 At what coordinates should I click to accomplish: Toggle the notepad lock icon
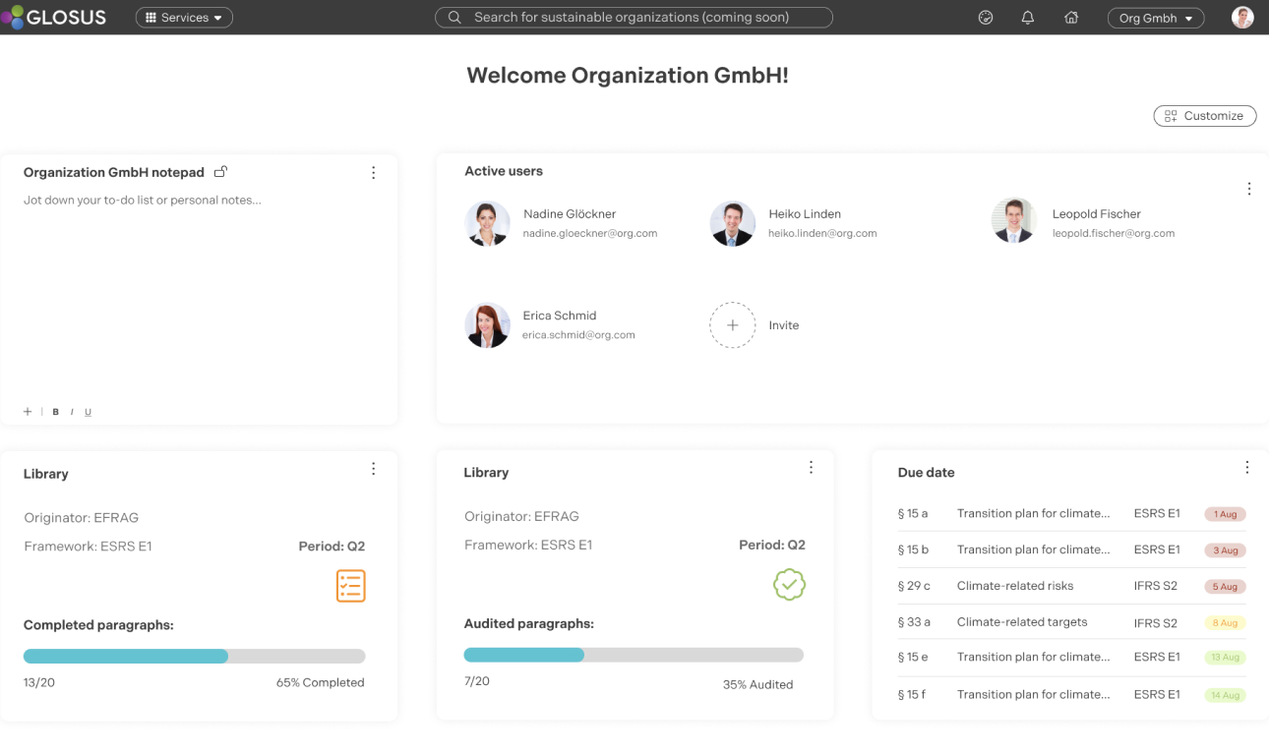(x=220, y=172)
